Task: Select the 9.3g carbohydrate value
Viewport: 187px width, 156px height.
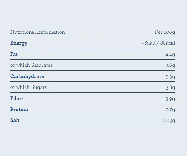Action: pos(170,77)
